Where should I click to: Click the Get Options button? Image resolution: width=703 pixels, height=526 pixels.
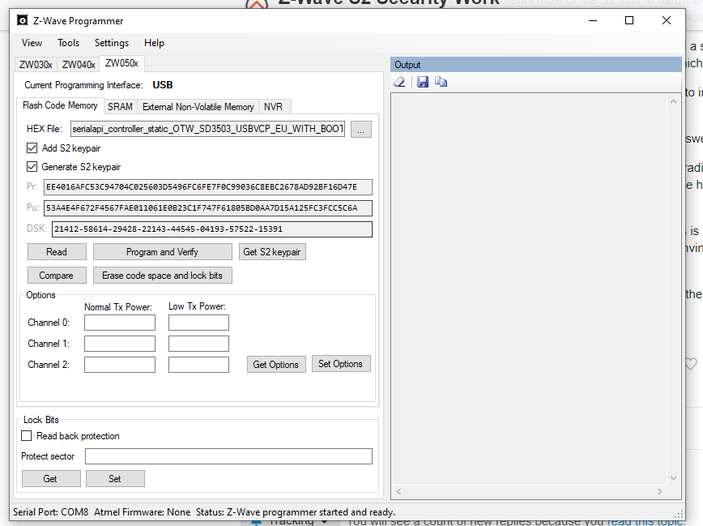tap(275, 365)
